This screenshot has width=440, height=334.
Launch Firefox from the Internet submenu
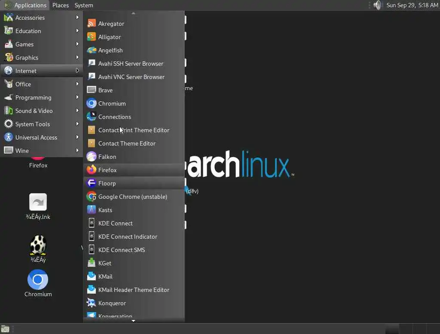tap(134, 170)
